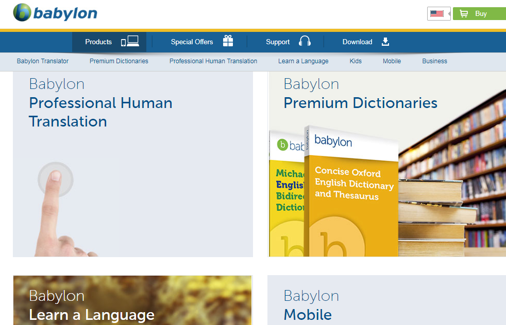This screenshot has width=506, height=325.
Task: Click the stack of books image
Action: 437,218
